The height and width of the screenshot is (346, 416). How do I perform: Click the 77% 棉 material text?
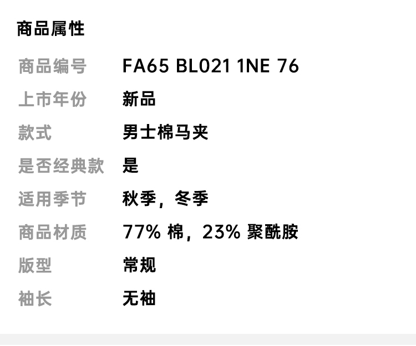coord(153,232)
